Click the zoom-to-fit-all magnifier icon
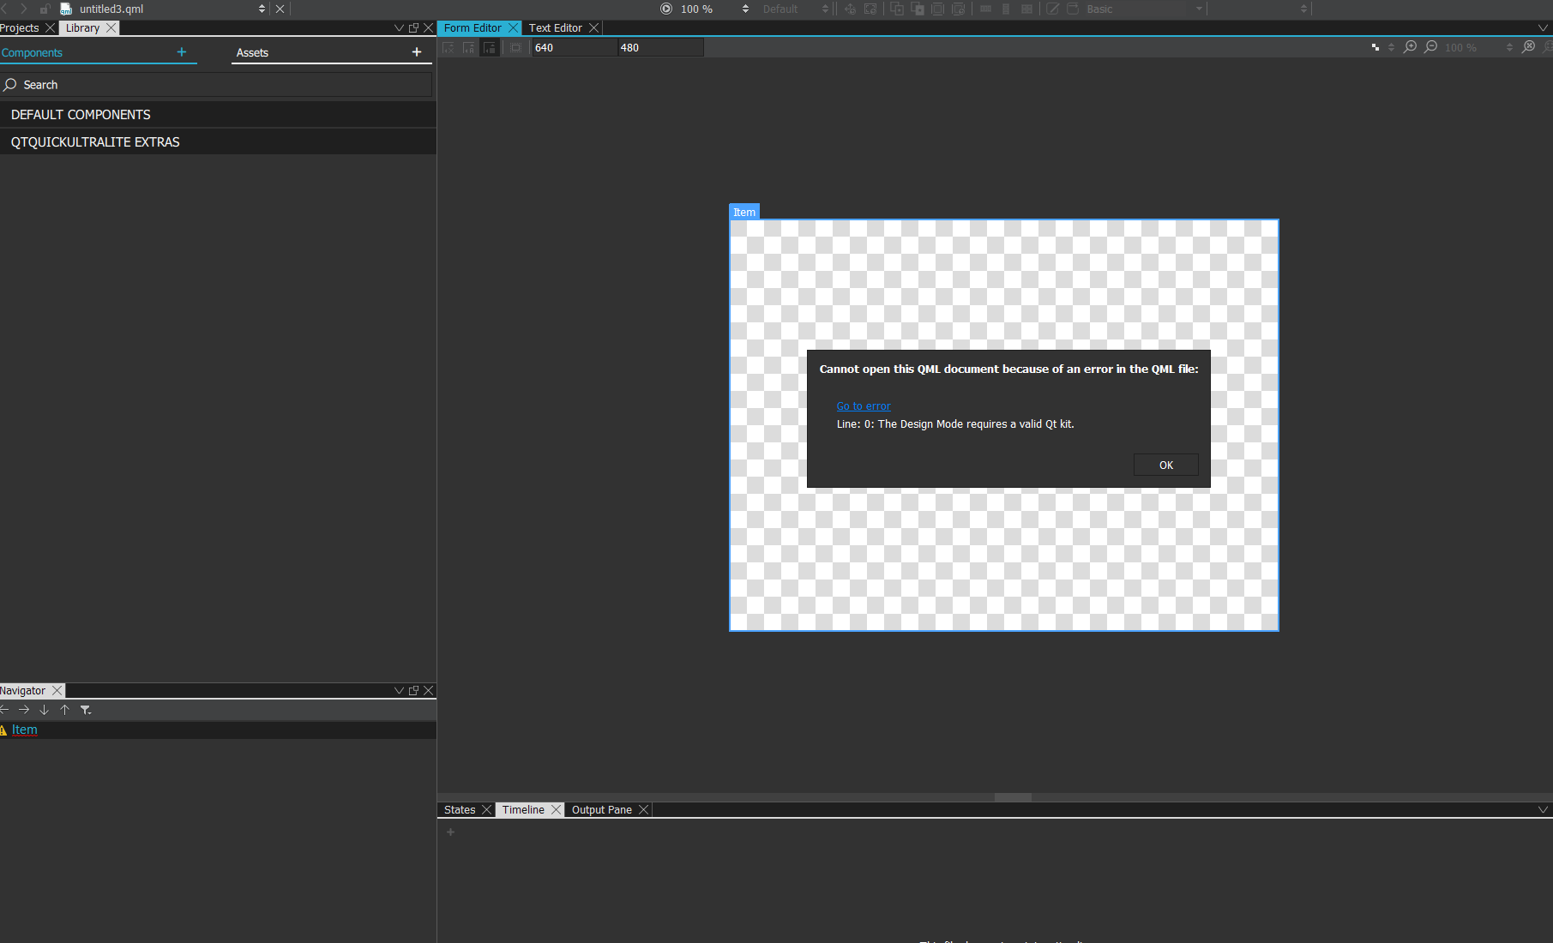Viewport: 1553px width, 943px height. (1528, 47)
